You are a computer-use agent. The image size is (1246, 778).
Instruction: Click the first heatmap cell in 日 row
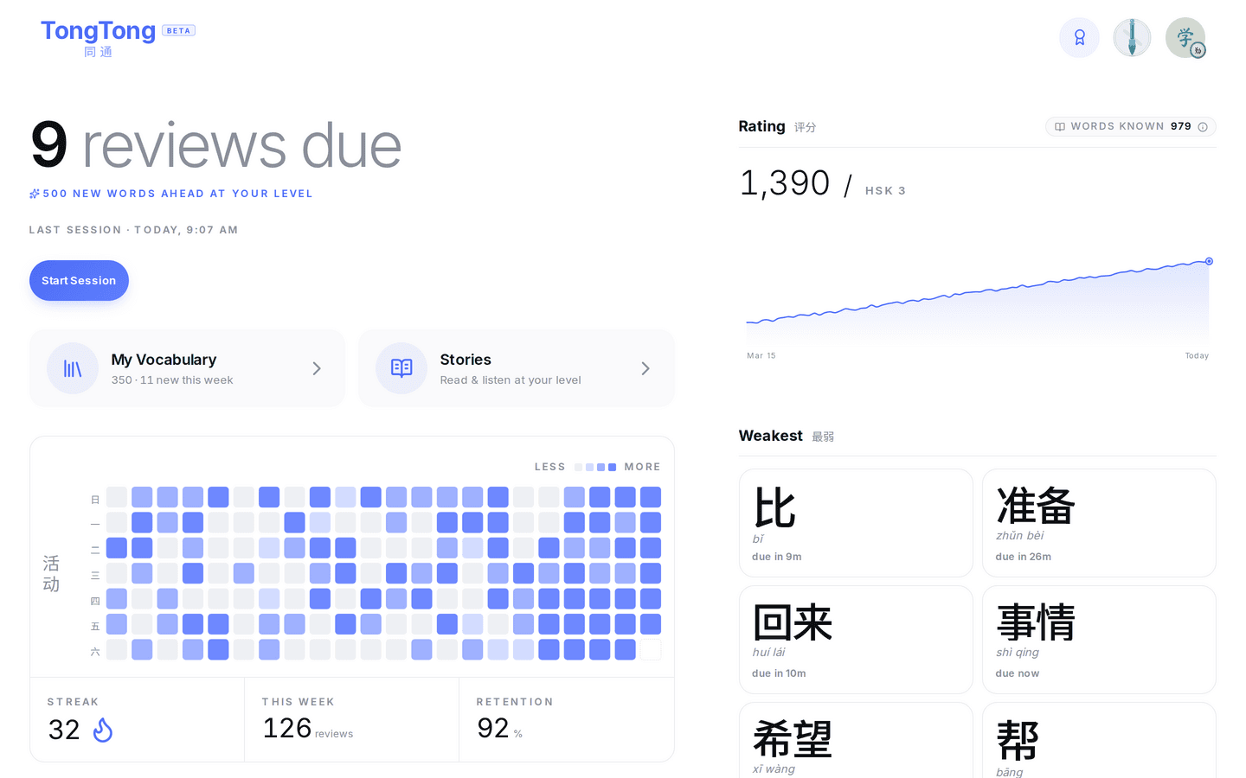point(117,497)
